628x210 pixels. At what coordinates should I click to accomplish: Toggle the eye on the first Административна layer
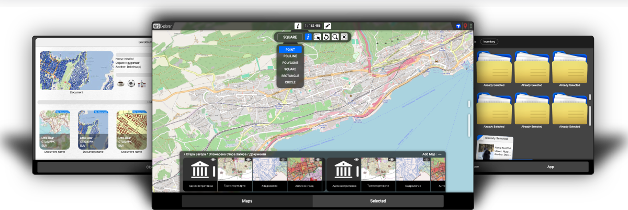coord(213,160)
